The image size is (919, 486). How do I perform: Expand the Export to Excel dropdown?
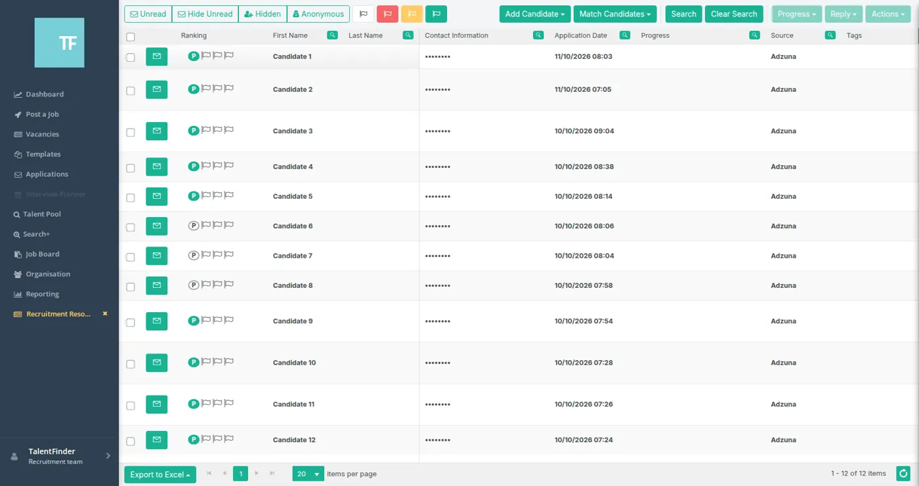click(x=160, y=474)
